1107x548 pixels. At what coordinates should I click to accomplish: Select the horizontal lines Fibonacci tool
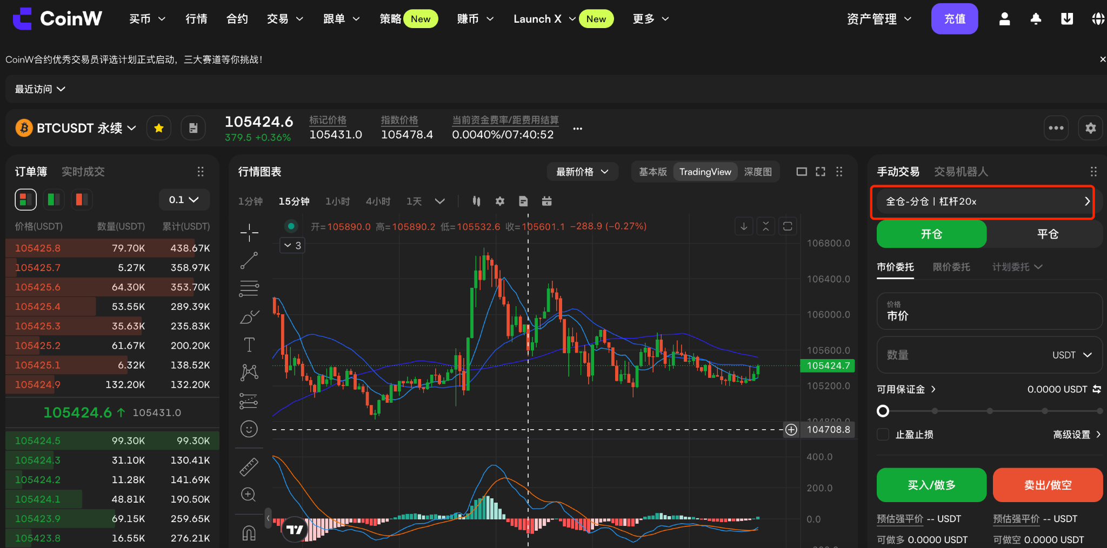coord(249,289)
